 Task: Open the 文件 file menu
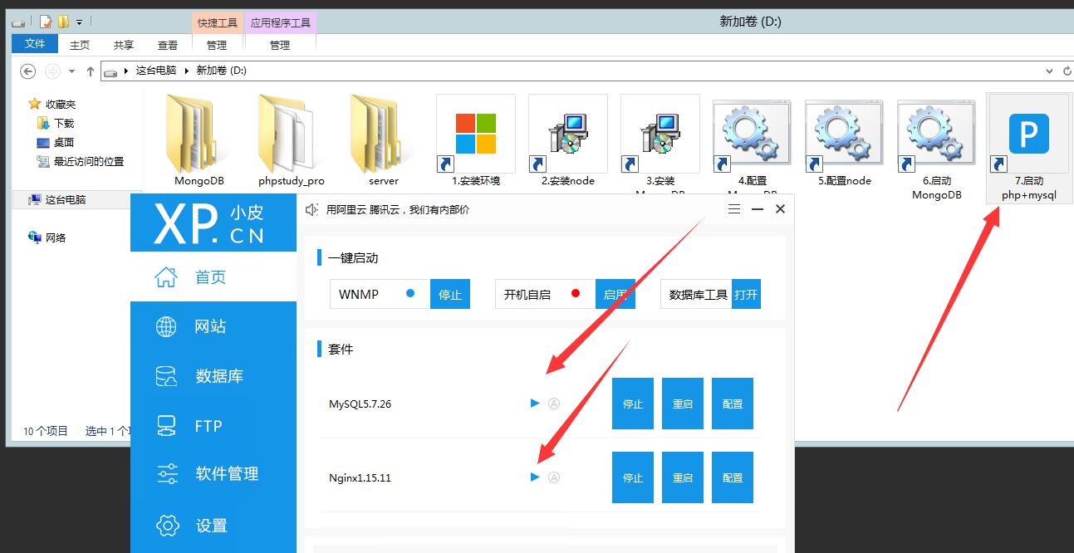click(35, 44)
